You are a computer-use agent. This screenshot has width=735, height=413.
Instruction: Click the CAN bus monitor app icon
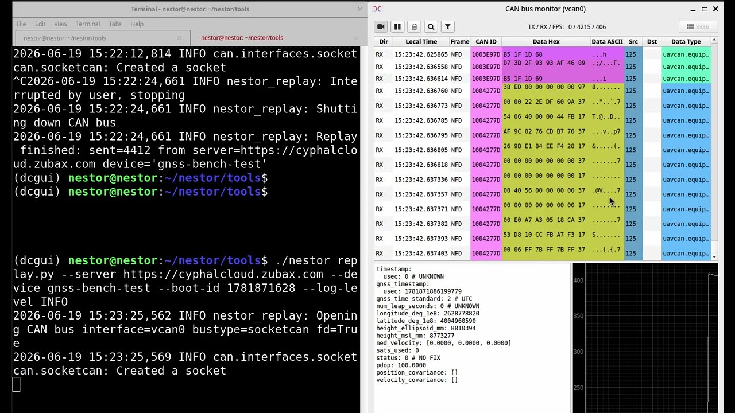[377, 9]
